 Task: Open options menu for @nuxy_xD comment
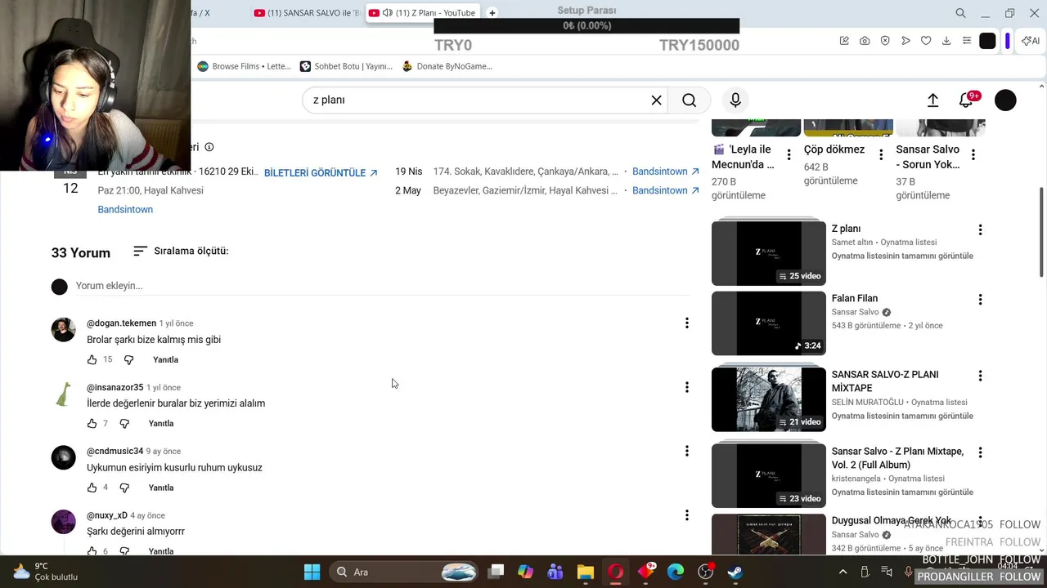pos(686,515)
